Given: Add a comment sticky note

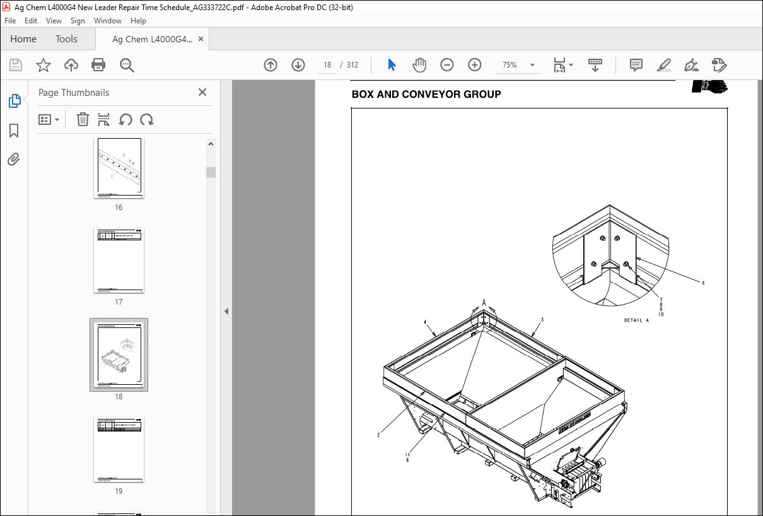Looking at the screenshot, I should 636,65.
